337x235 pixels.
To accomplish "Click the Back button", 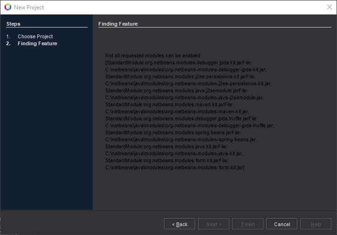I will (x=179, y=224).
